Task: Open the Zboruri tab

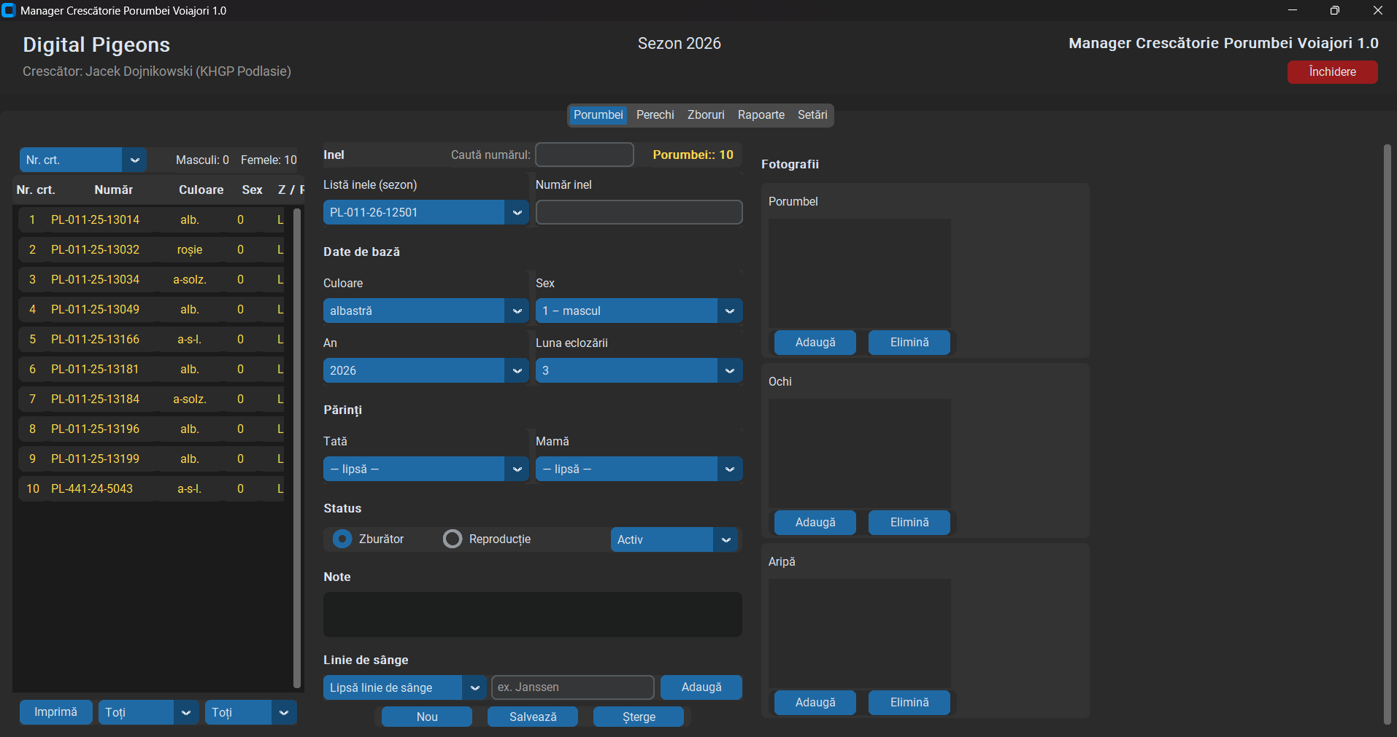Action: click(706, 114)
